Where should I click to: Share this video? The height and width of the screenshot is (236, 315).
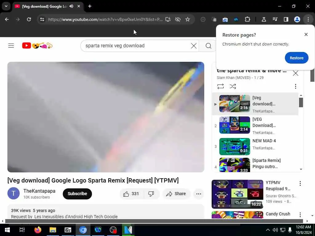pyautogui.click(x=176, y=194)
